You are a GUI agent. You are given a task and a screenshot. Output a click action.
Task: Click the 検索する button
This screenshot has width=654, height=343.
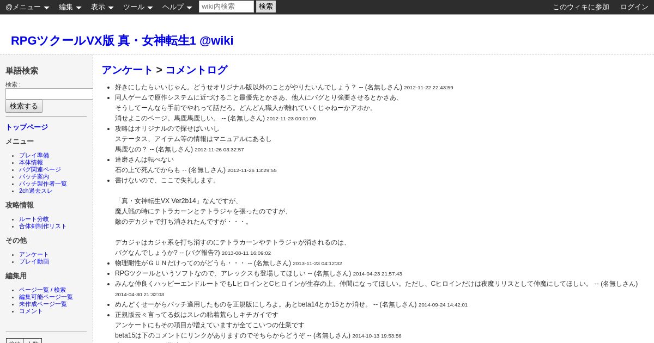(x=24, y=106)
